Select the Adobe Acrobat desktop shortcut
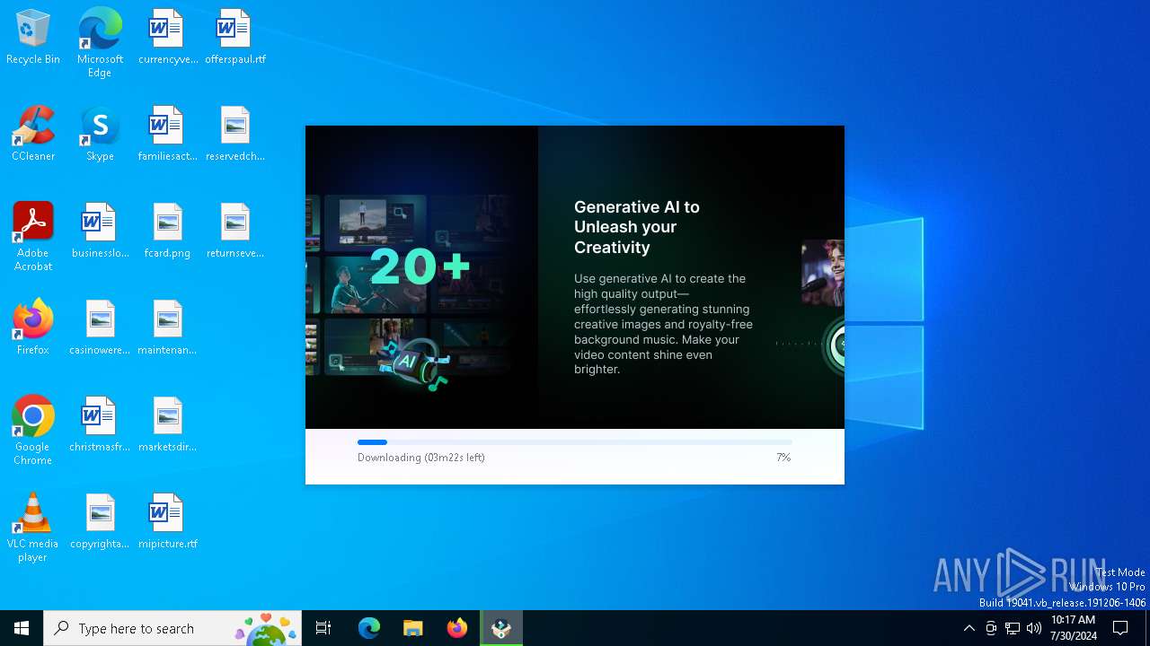1150x646 pixels. 33,237
